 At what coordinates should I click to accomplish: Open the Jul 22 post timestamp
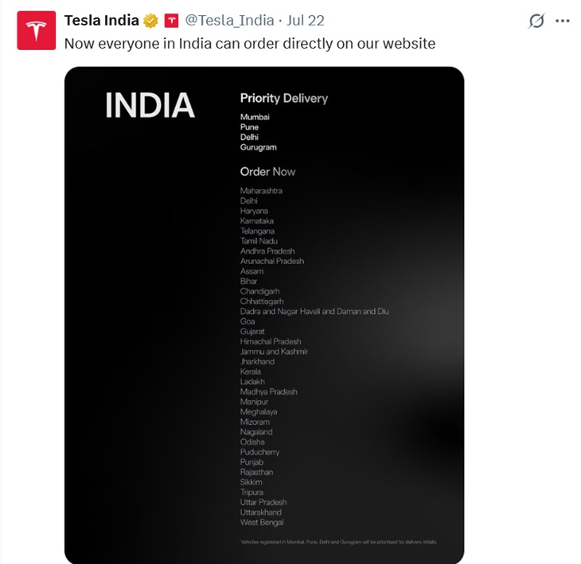coord(306,21)
